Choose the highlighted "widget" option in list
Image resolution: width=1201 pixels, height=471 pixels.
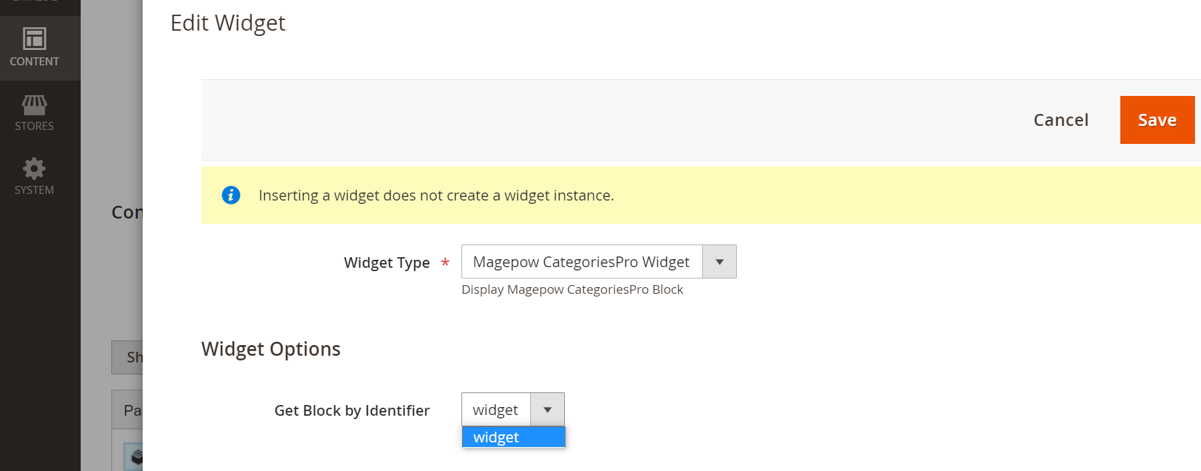point(513,437)
